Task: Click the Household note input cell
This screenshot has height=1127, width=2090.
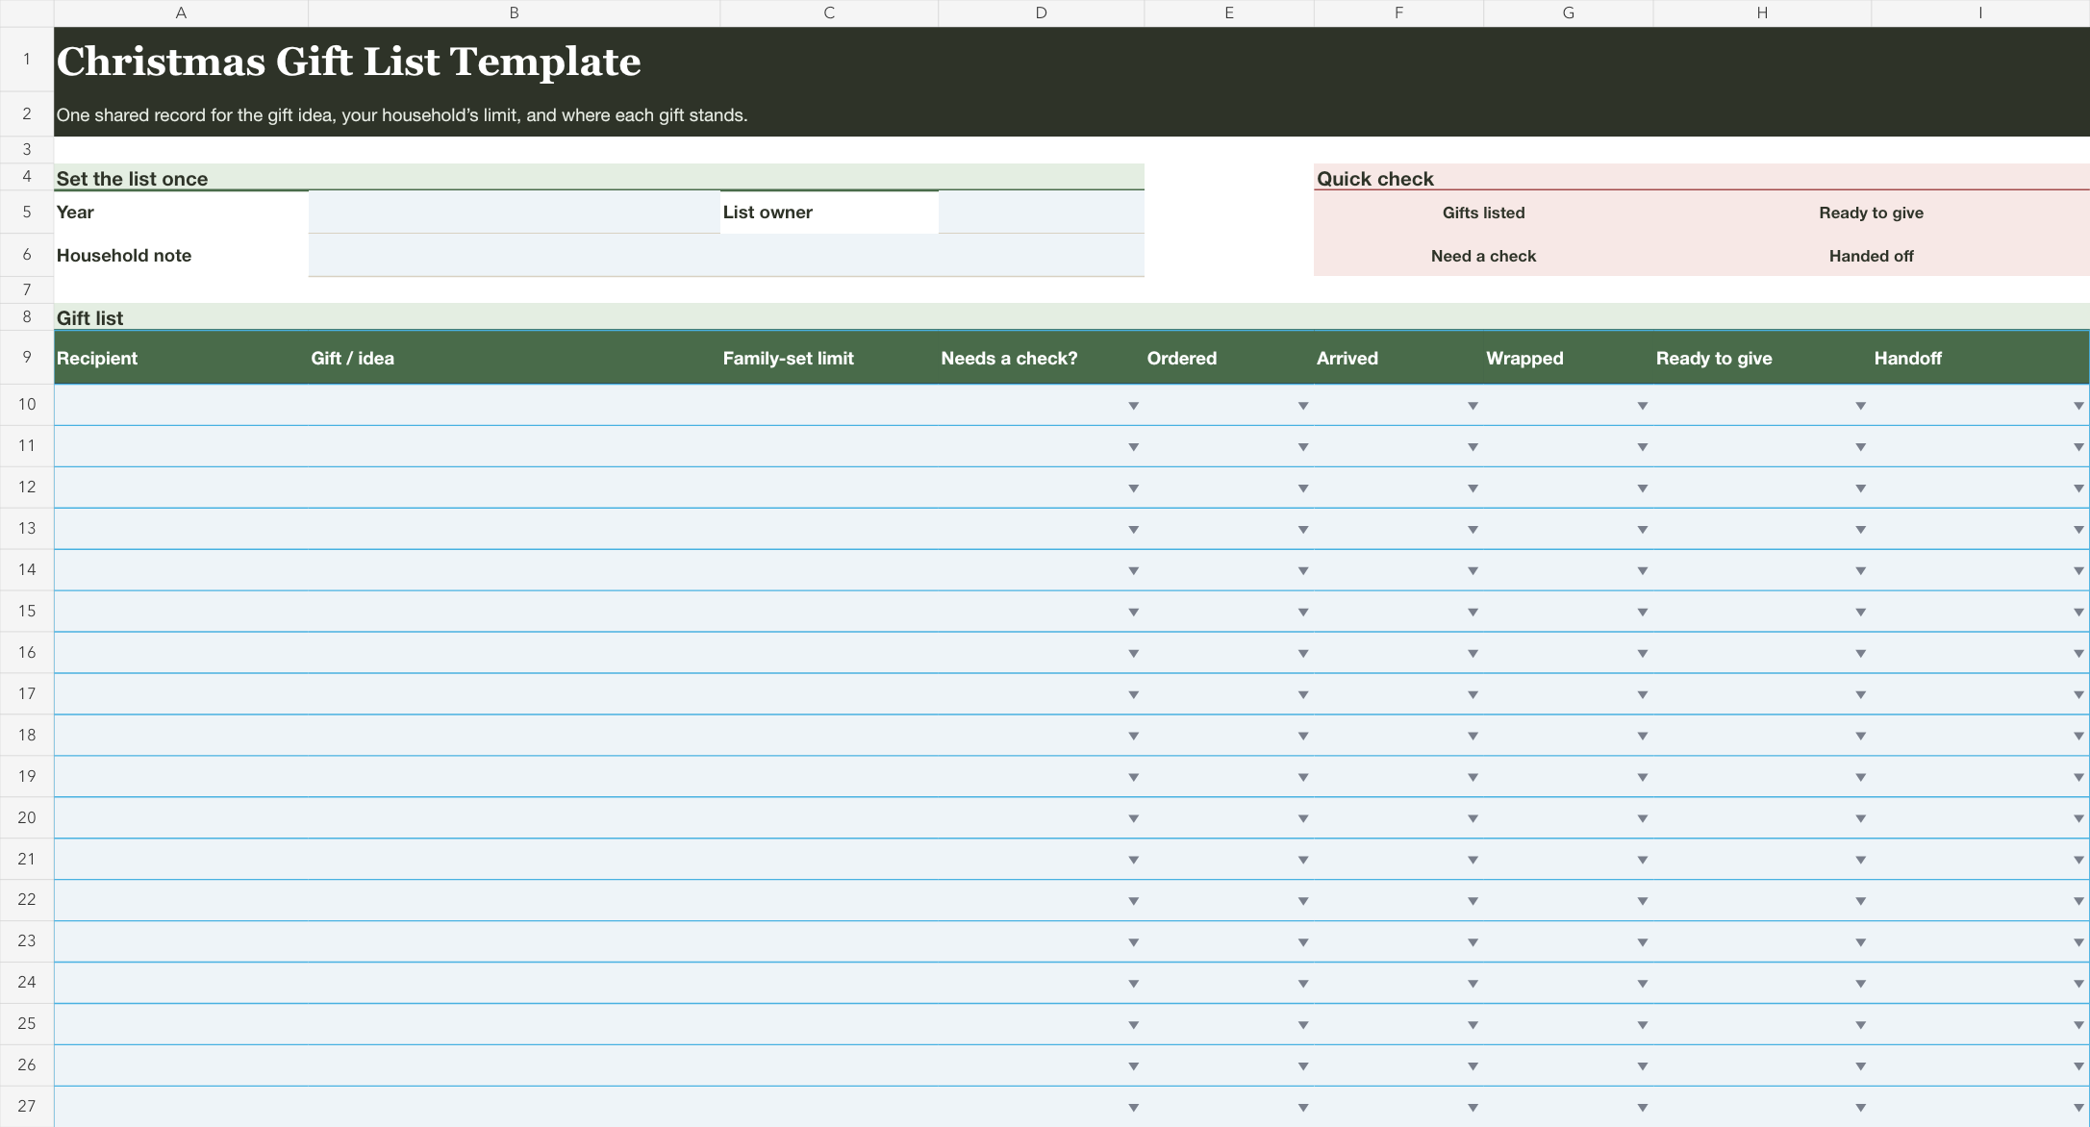Action: (726, 256)
